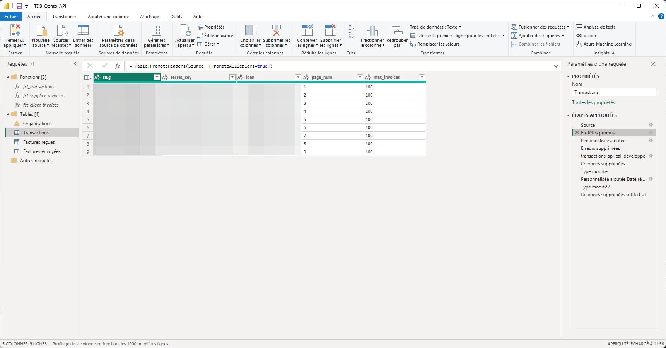Open the help question mark icon

click(x=661, y=16)
